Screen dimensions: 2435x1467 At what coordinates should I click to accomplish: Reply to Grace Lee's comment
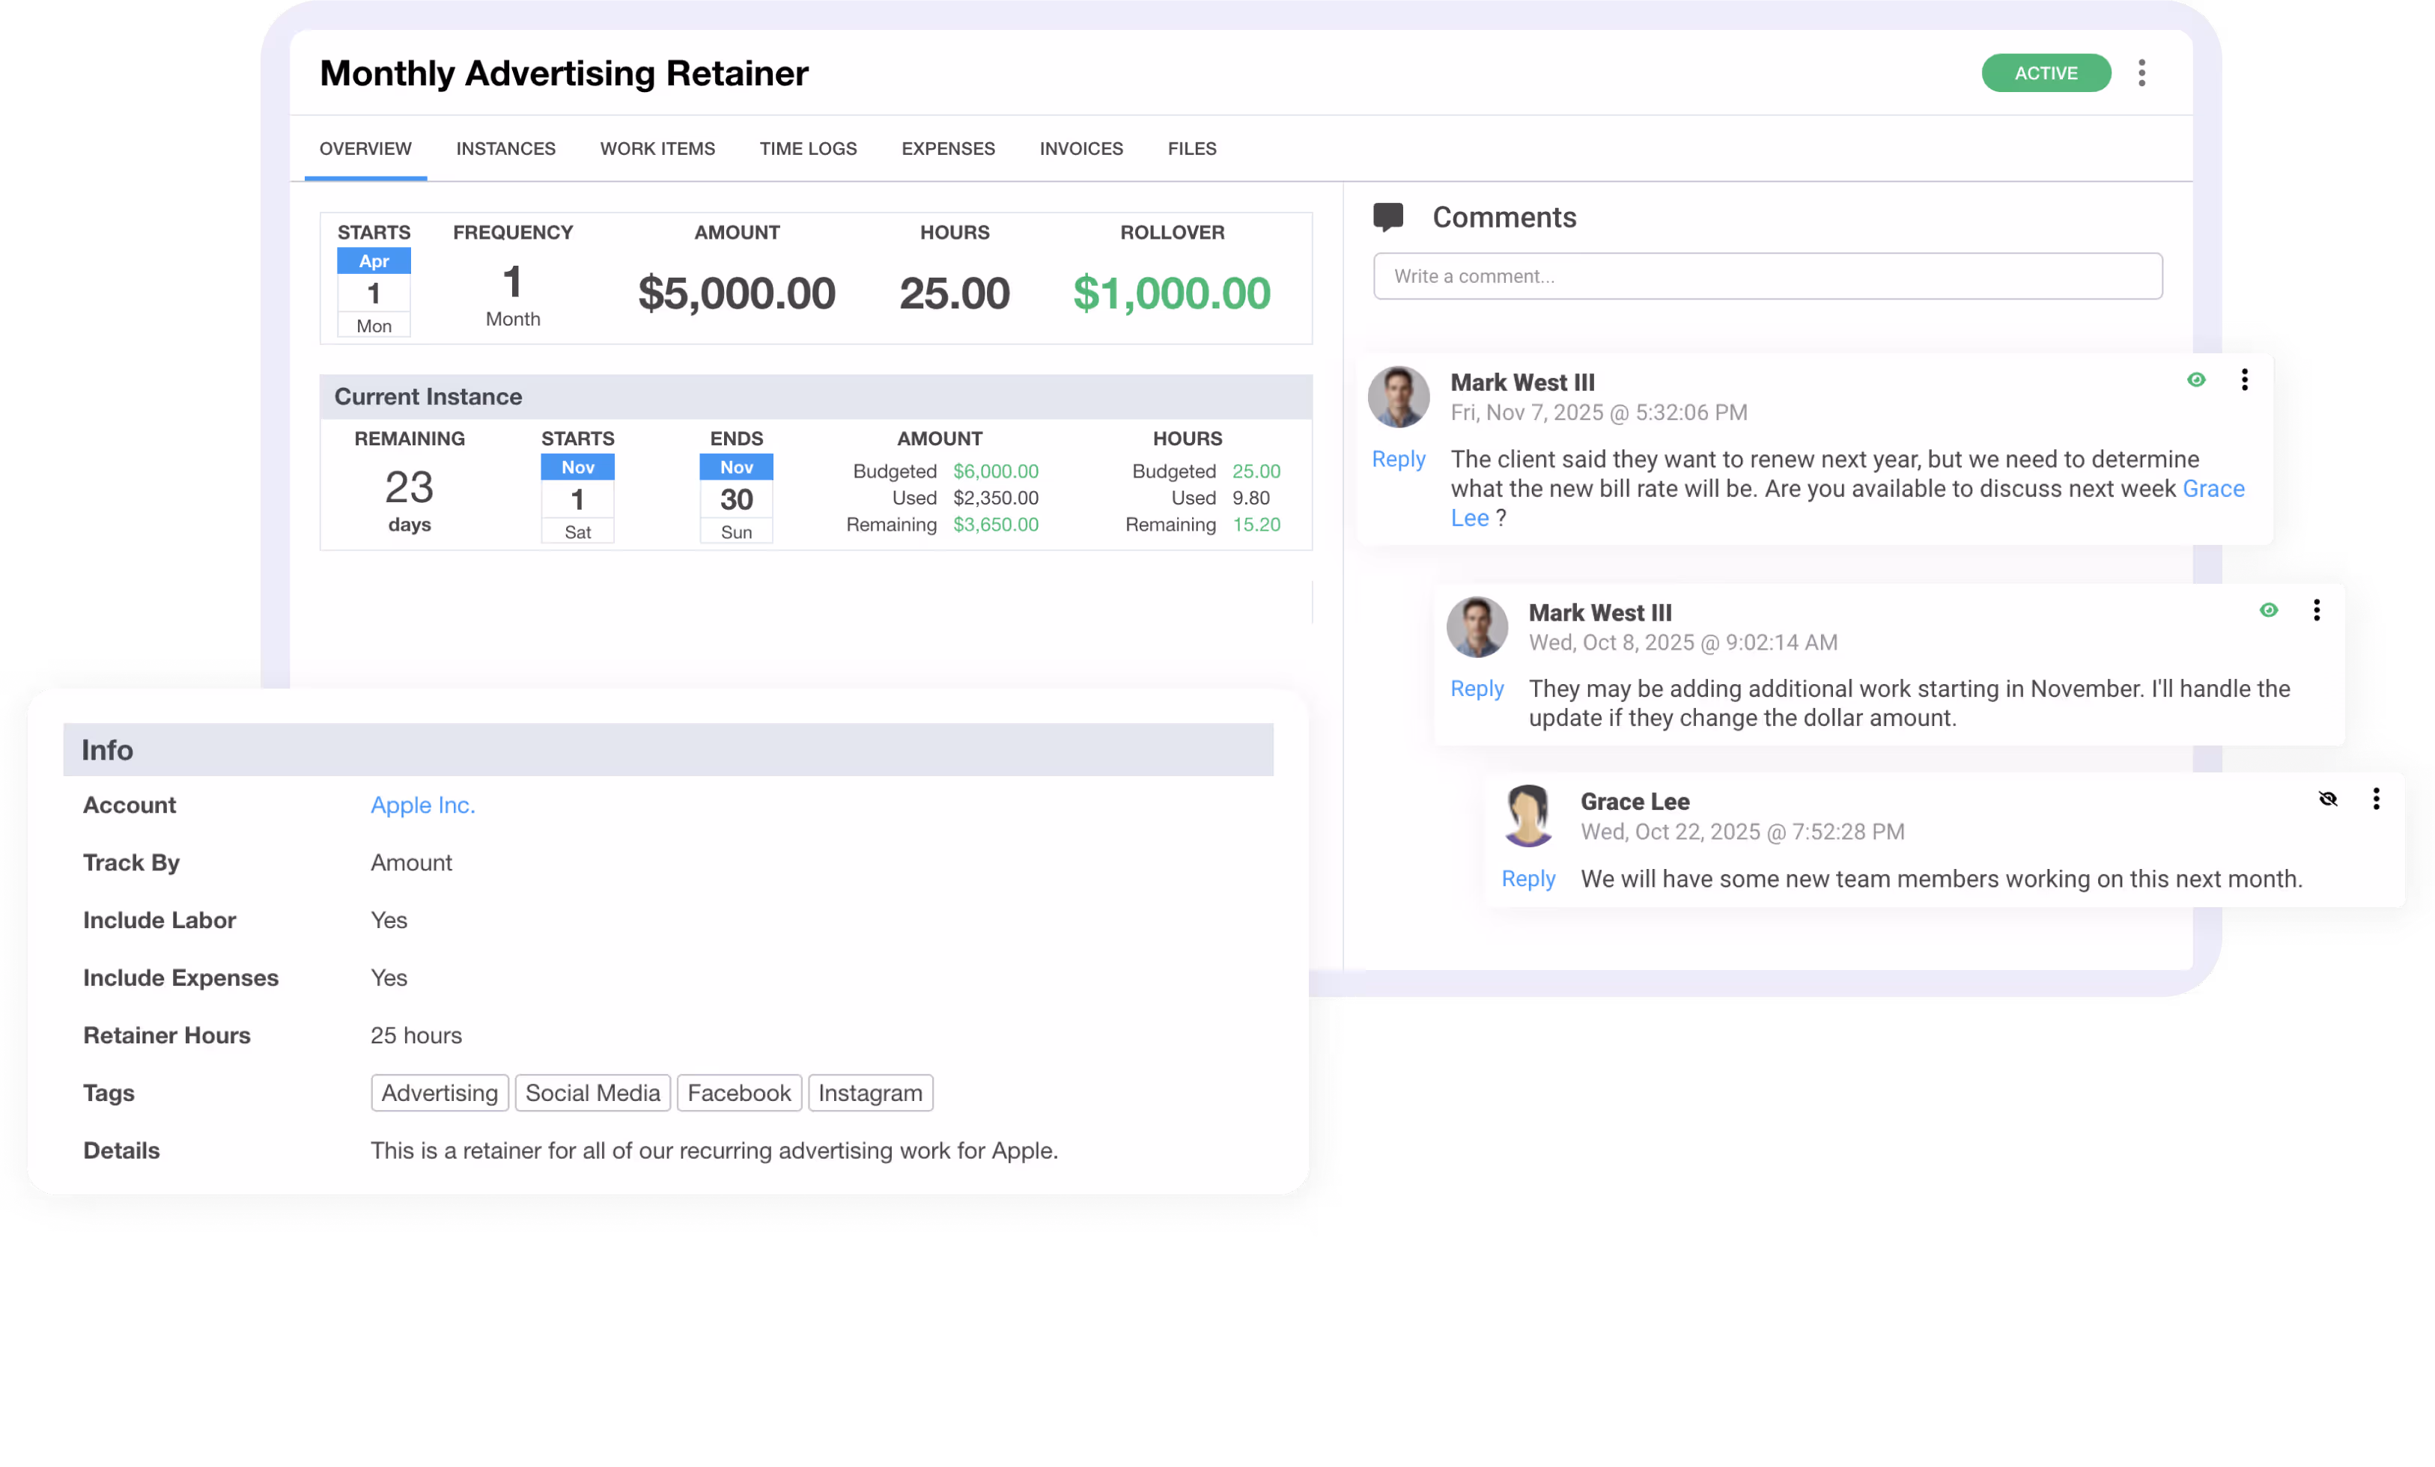point(1527,878)
